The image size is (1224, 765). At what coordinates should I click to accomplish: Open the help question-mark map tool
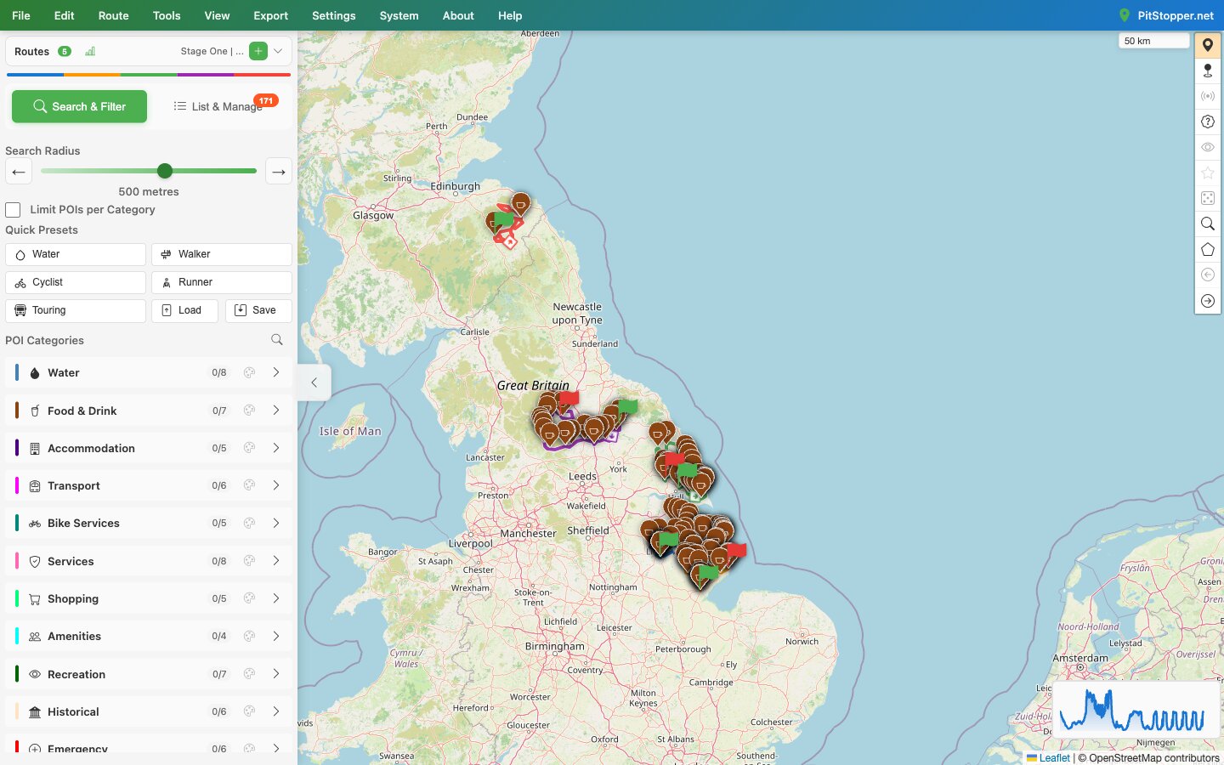[x=1208, y=122]
